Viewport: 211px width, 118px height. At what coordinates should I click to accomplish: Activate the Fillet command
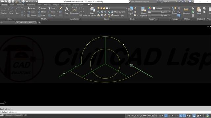pos(52,12)
